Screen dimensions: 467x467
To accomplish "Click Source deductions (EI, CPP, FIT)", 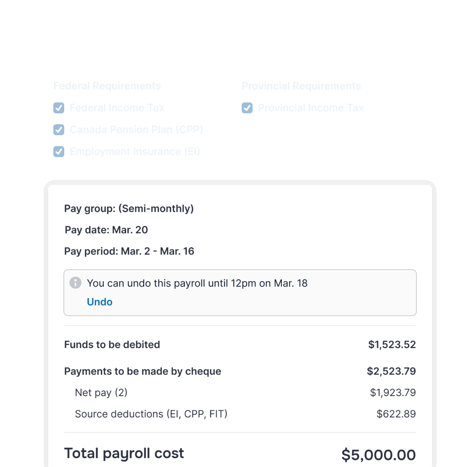I will pos(151,414).
